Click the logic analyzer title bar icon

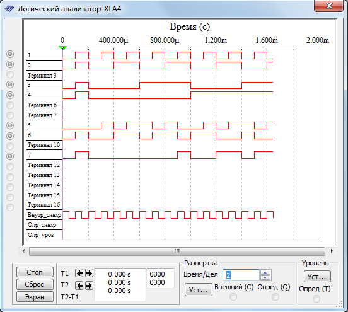click(x=9, y=9)
